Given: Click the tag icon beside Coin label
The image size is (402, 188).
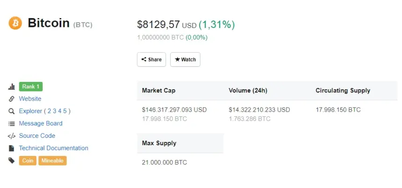Looking at the screenshot, I should point(11,161).
